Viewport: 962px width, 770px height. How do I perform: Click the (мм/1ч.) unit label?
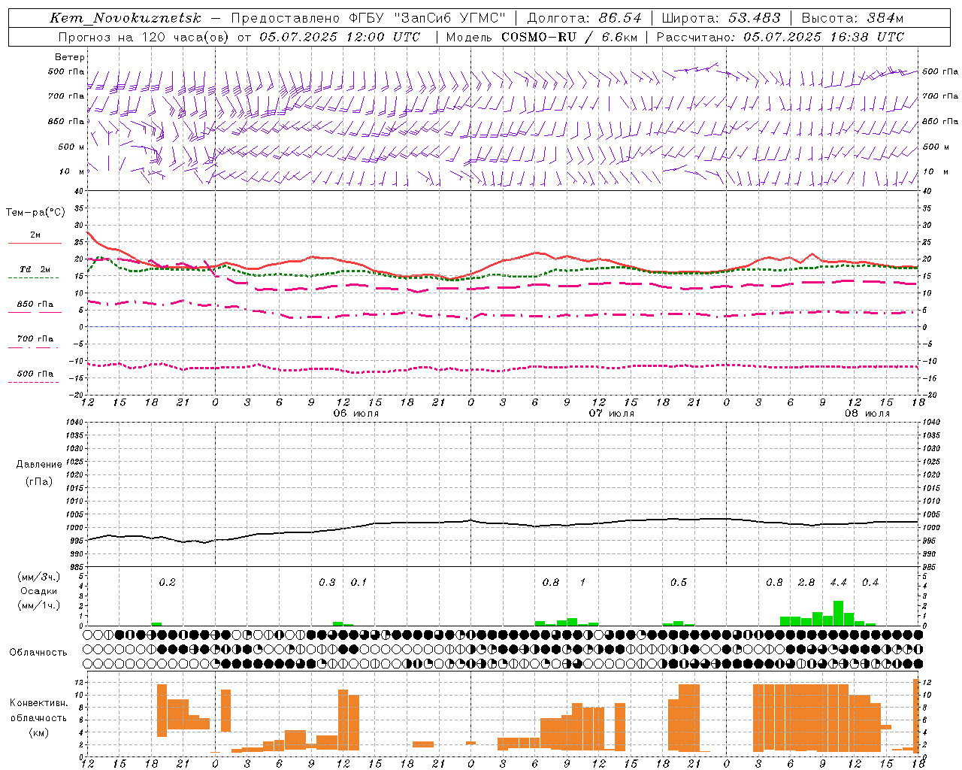(x=38, y=605)
